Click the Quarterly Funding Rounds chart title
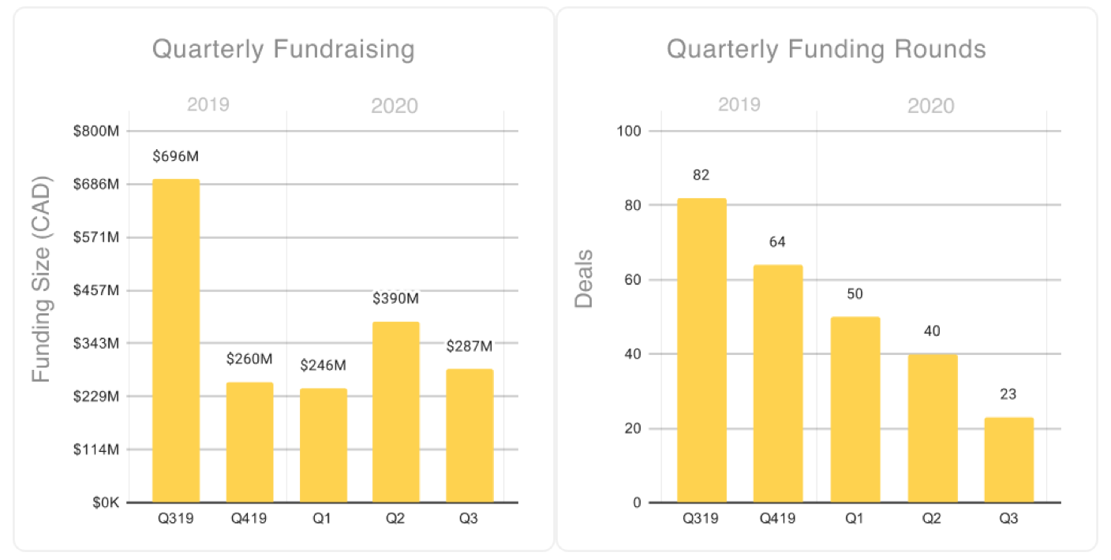This screenshot has width=1111, height=560. 826,49
